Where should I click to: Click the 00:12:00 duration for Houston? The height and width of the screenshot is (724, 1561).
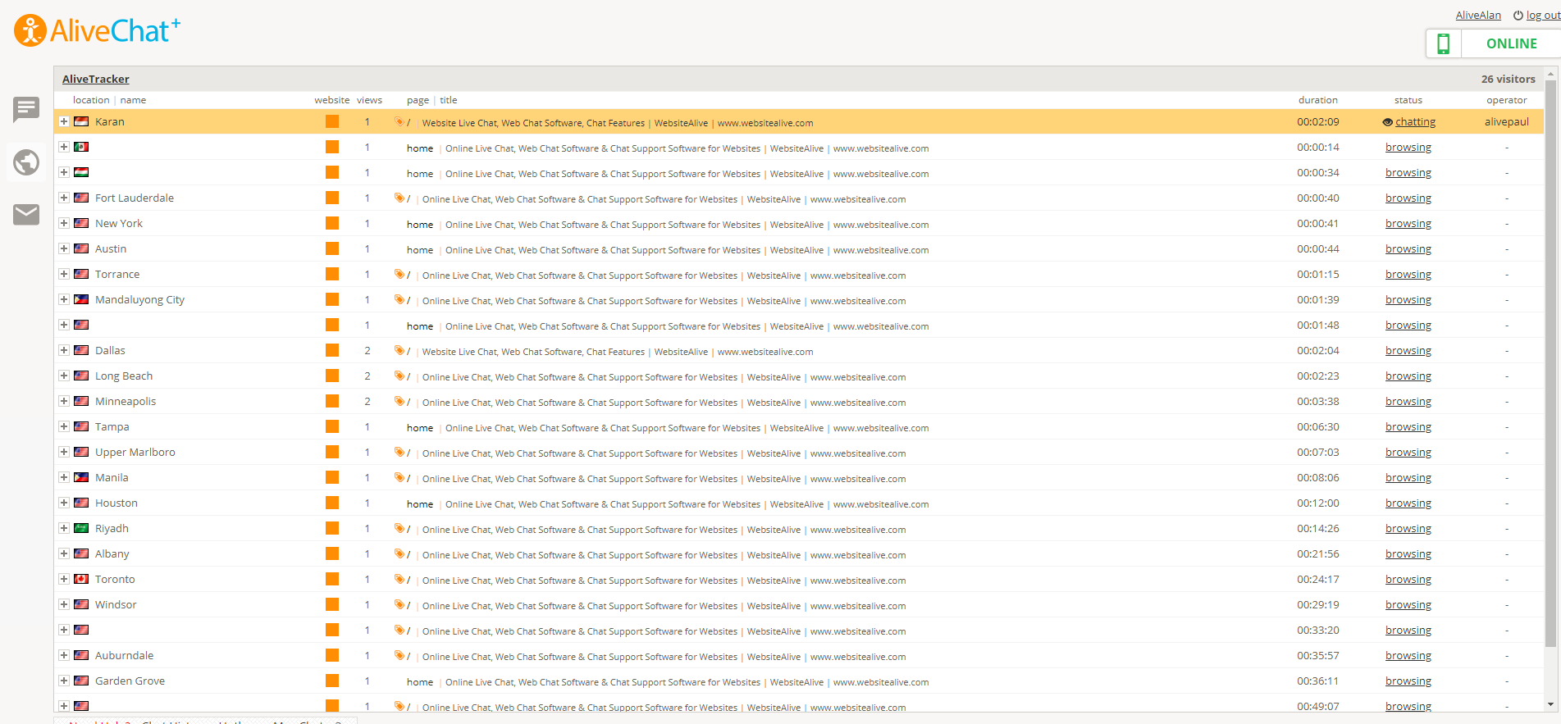pyautogui.click(x=1318, y=503)
